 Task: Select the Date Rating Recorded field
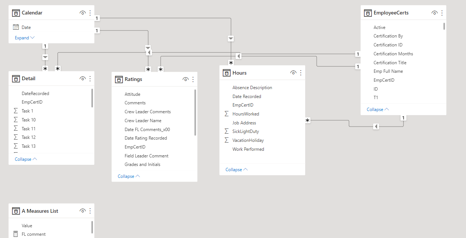pyautogui.click(x=146, y=138)
